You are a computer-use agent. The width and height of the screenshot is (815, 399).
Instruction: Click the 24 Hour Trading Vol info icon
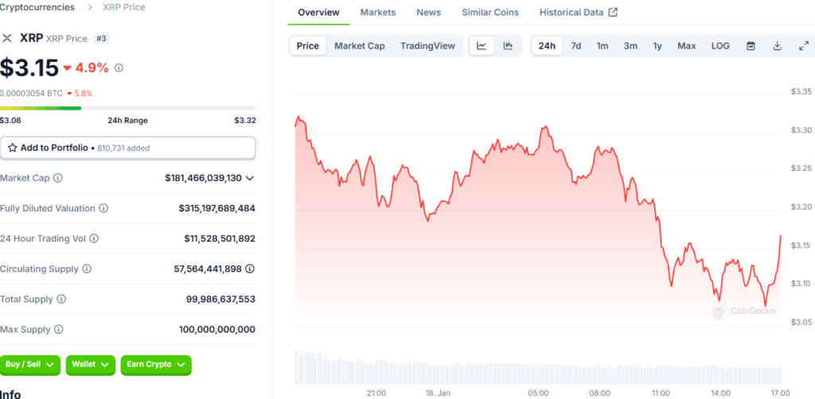click(x=94, y=238)
